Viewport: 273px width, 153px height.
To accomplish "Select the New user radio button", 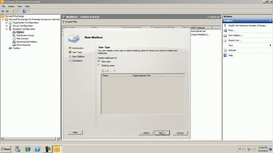I will point(99,61).
